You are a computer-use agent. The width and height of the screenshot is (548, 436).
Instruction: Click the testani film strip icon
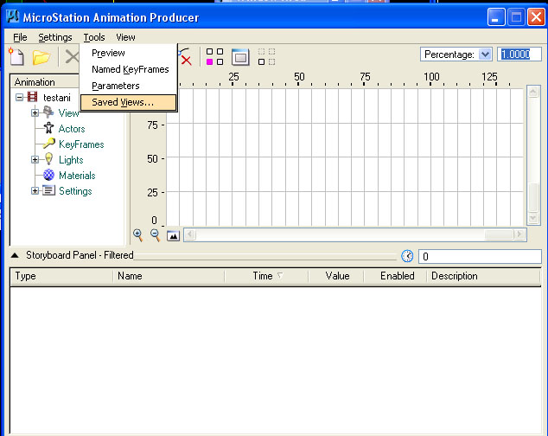click(32, 97)
